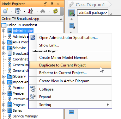Viewport: 121px width, 119px height.
Task: Choose Create Mirror Model Element
Action: [x=70, y=58]
